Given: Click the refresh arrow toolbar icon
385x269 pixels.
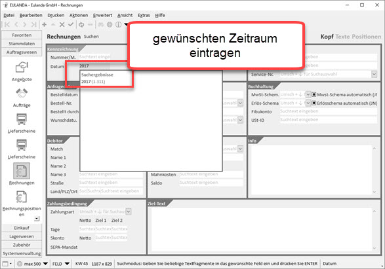Looking at the screenshot, I should (81, 24).
